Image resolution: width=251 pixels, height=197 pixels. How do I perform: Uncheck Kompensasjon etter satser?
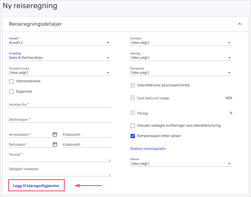[133, 136]
